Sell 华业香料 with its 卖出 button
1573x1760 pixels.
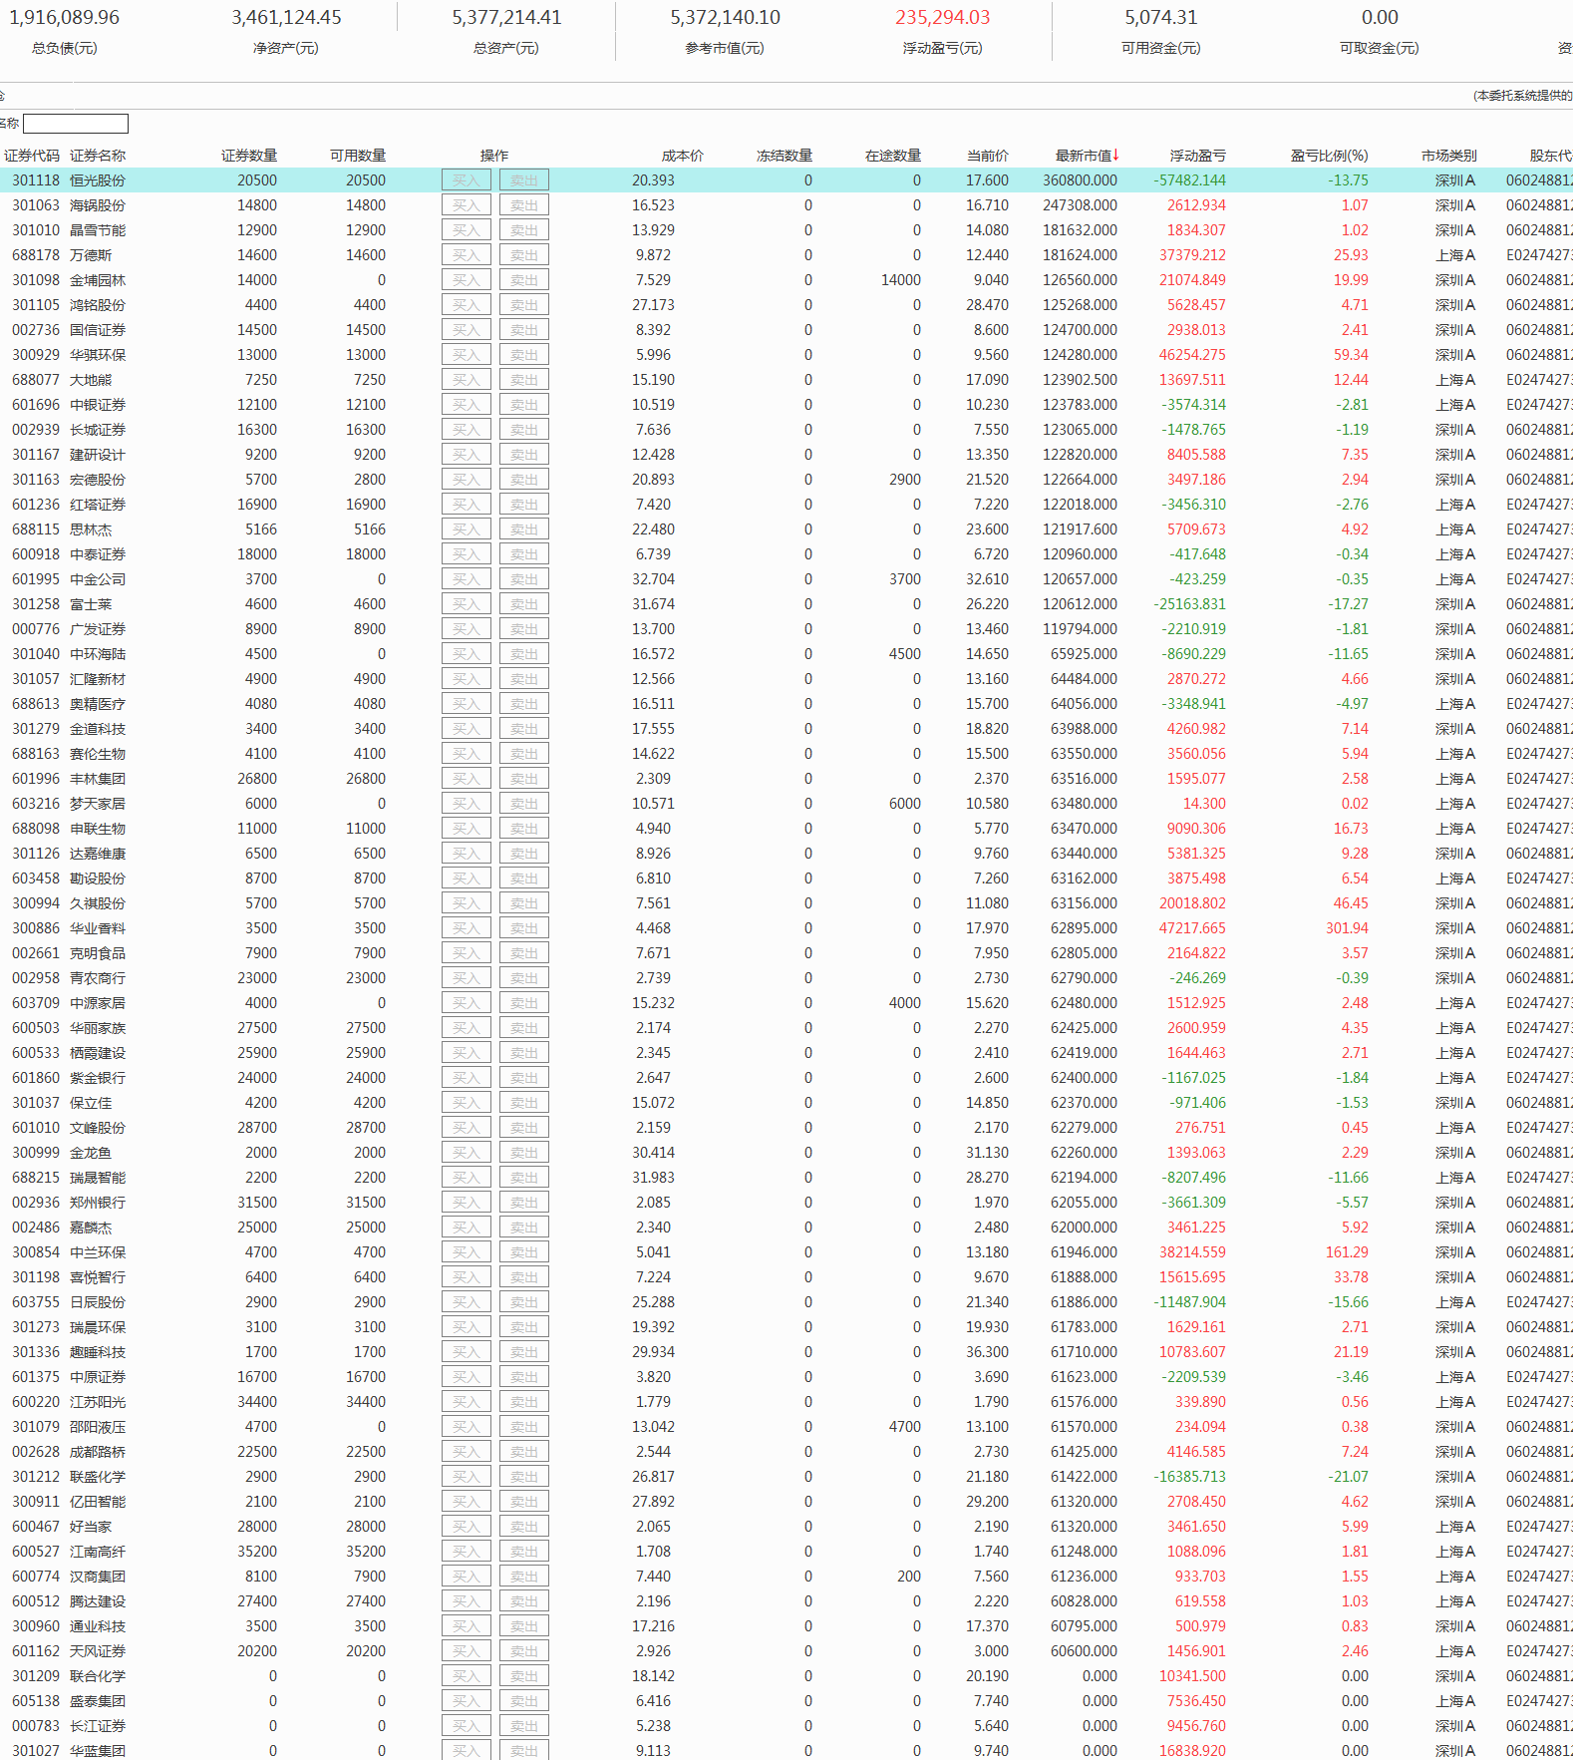pos(524,928)
